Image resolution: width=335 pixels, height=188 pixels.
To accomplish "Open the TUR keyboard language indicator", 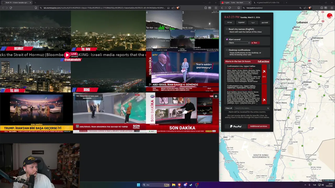I will (x=315, y=185).
